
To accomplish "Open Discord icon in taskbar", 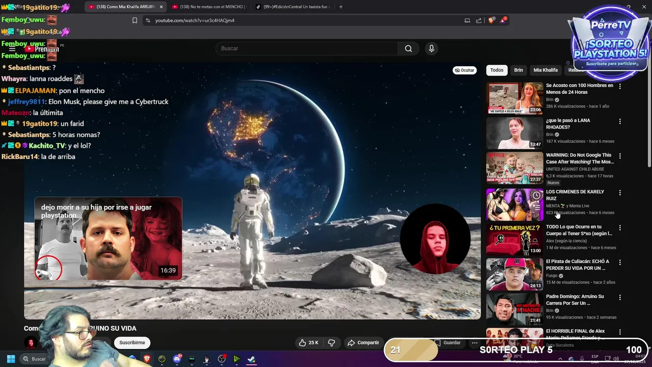I will click(177, 359).
